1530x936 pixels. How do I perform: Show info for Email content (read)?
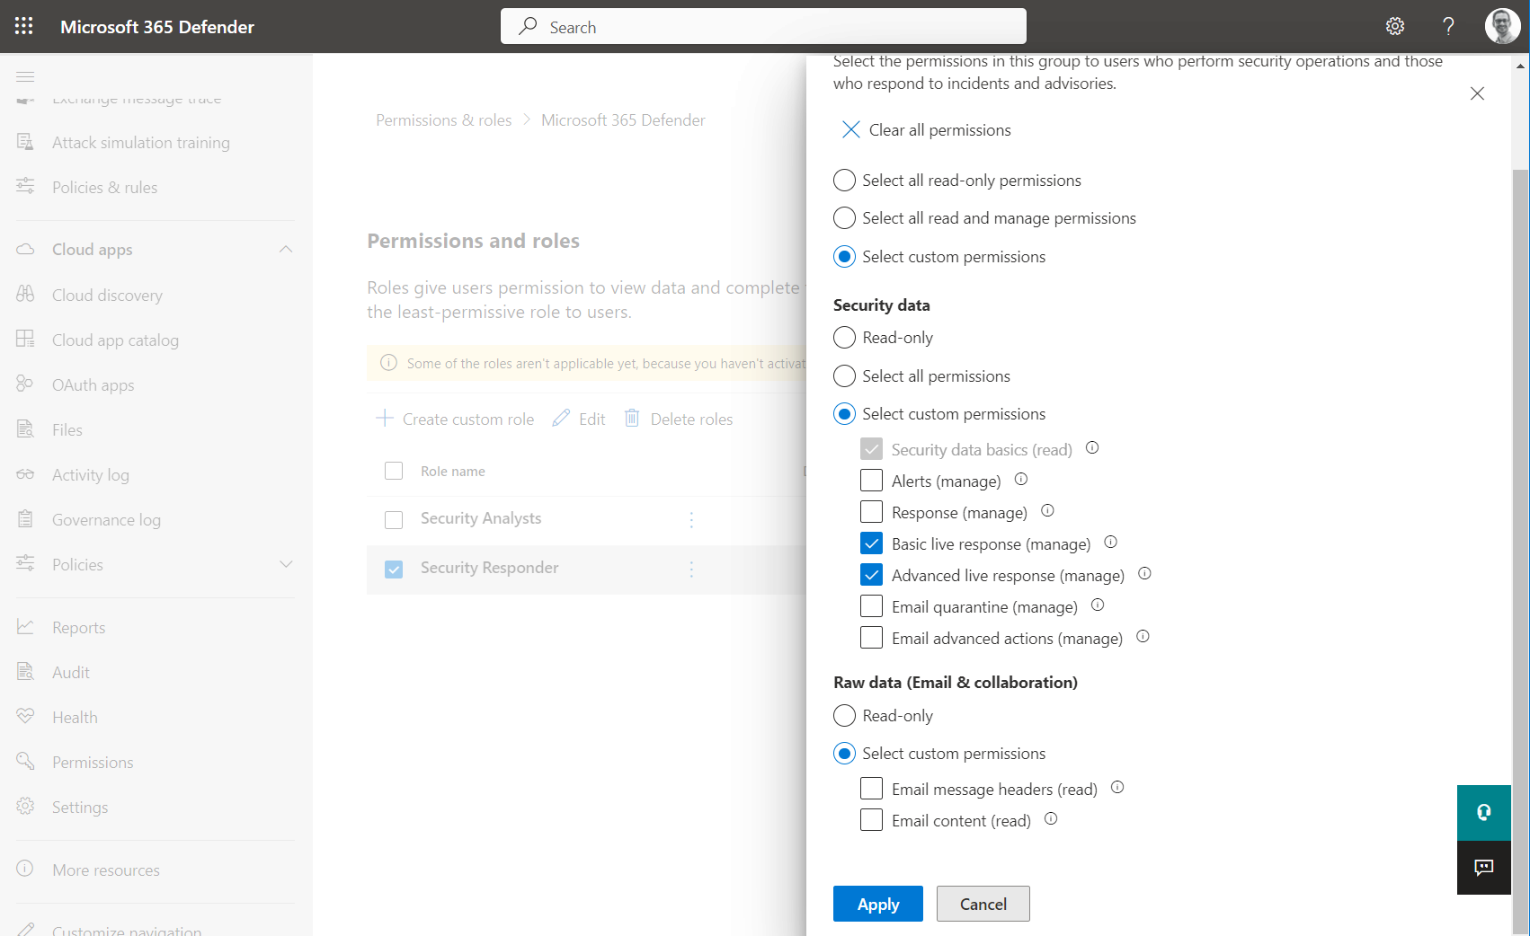[x=1051, y=818]
